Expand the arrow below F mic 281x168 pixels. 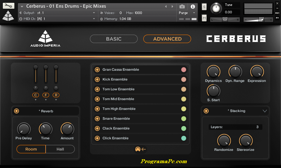pos(46,100)
